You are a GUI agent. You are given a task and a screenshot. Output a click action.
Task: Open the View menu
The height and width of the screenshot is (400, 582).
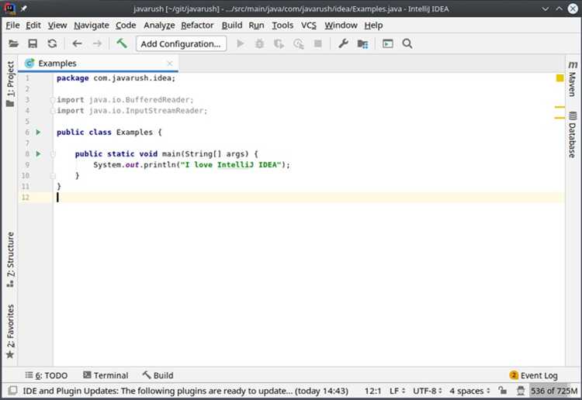[x=57, y=26]
